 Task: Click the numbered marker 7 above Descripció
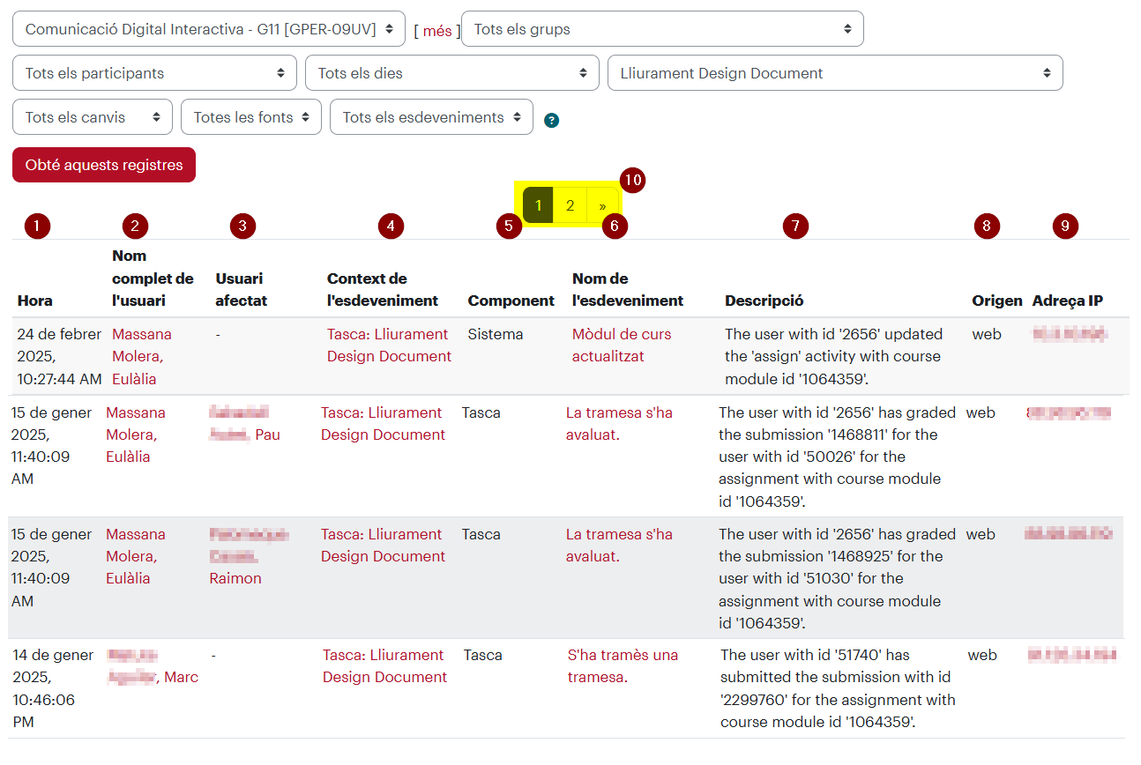pyautogui.click(x=795, y=227)
